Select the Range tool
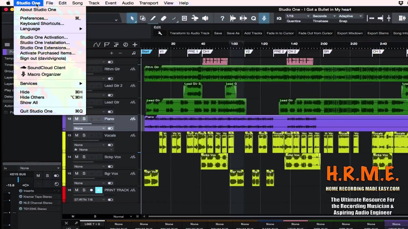 (143, 18)
